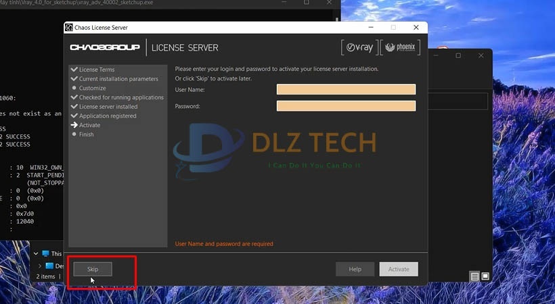Minimize the Chaos License Server window
The image size is (555, 304).
(x=371, y=27)
